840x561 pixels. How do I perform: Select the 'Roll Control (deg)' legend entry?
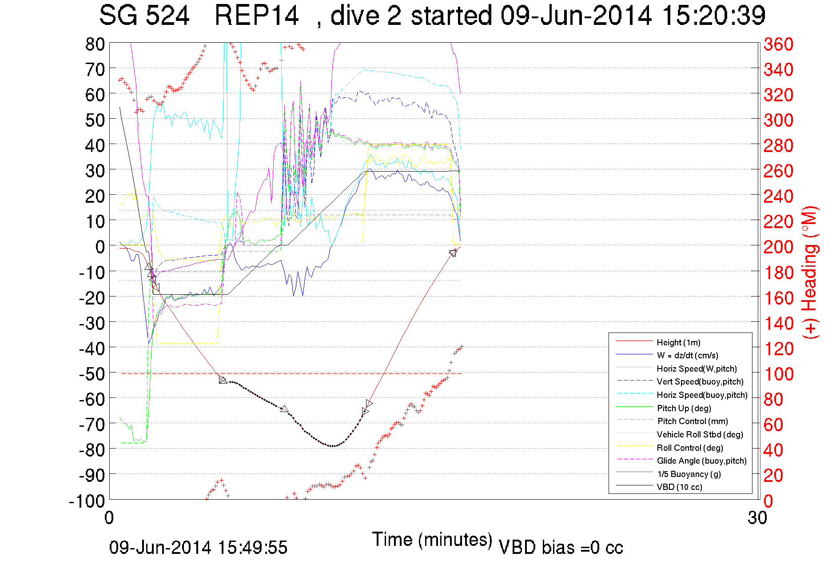[x=689, y=448]
